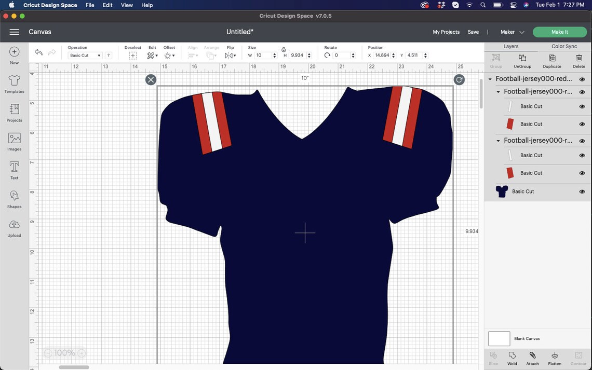Open the Templates panel
Screen dimensions: 592x370
[14, 83]
